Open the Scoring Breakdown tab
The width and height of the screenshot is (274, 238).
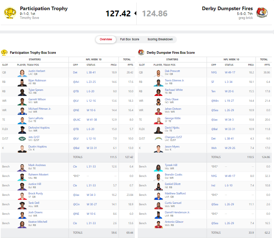tap(160, 39)
